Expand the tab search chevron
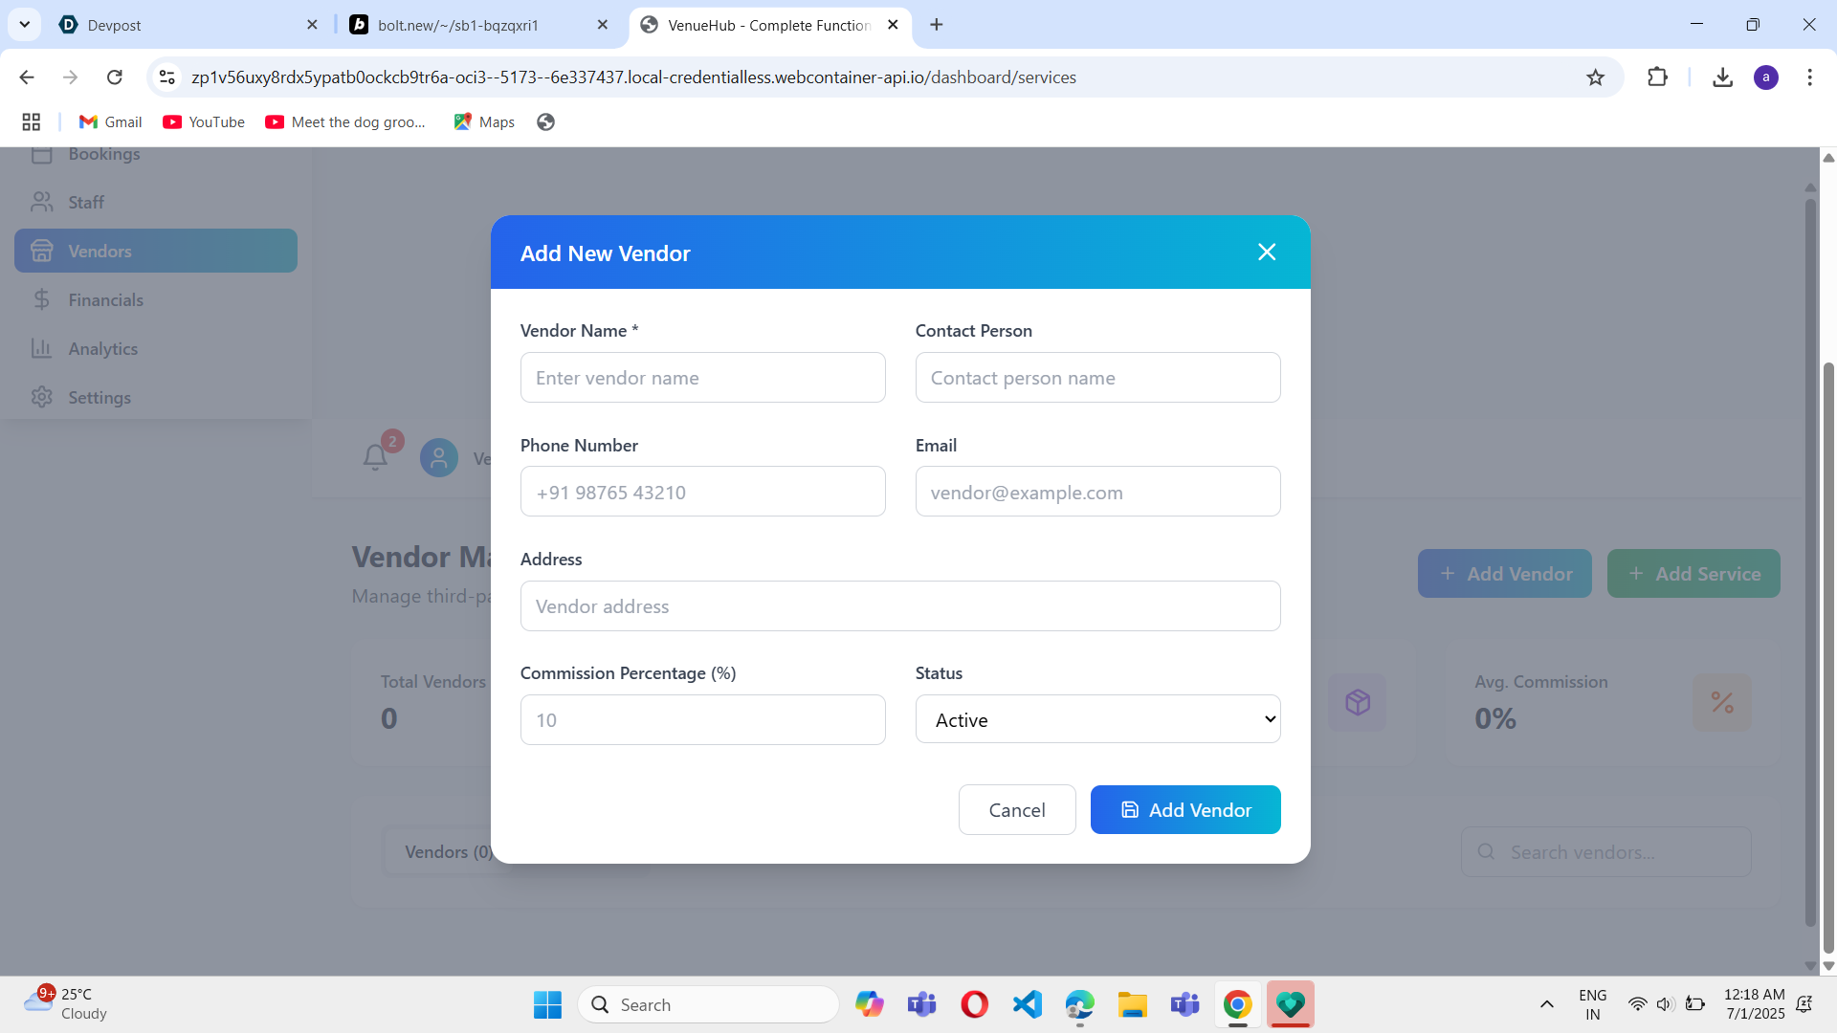 (x=25, y=25)
